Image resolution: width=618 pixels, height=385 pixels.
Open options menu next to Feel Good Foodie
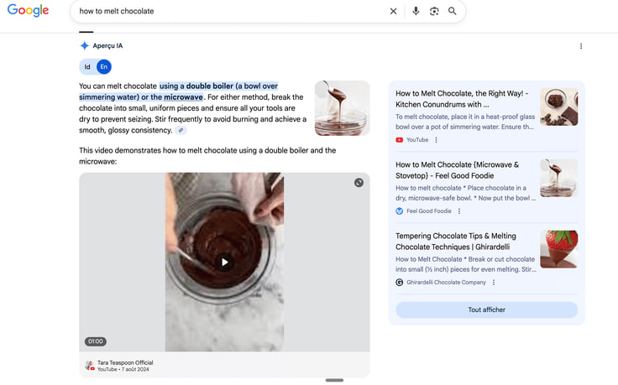tap(459, 211)
